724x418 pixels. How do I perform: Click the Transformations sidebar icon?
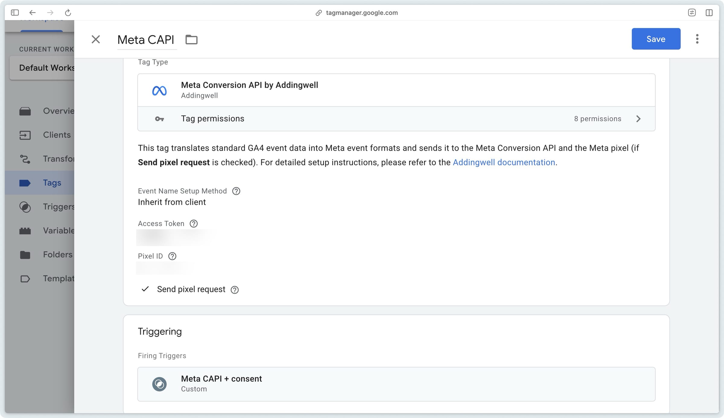point(25,159)
